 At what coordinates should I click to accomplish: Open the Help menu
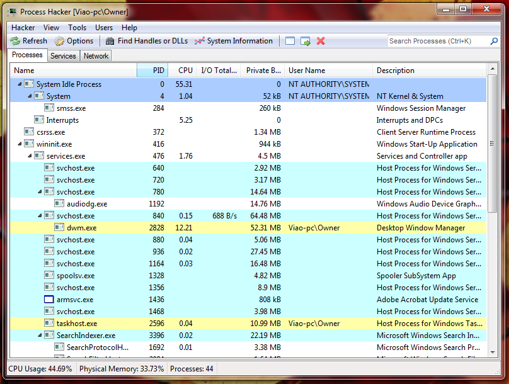coord(129,28)
